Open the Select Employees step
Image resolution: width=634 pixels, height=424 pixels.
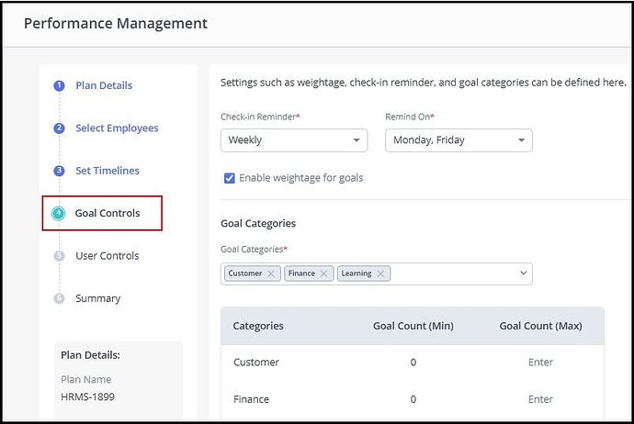117,128
